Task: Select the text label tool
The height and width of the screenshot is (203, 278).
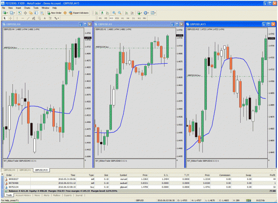Action: (x=50, y=18)
